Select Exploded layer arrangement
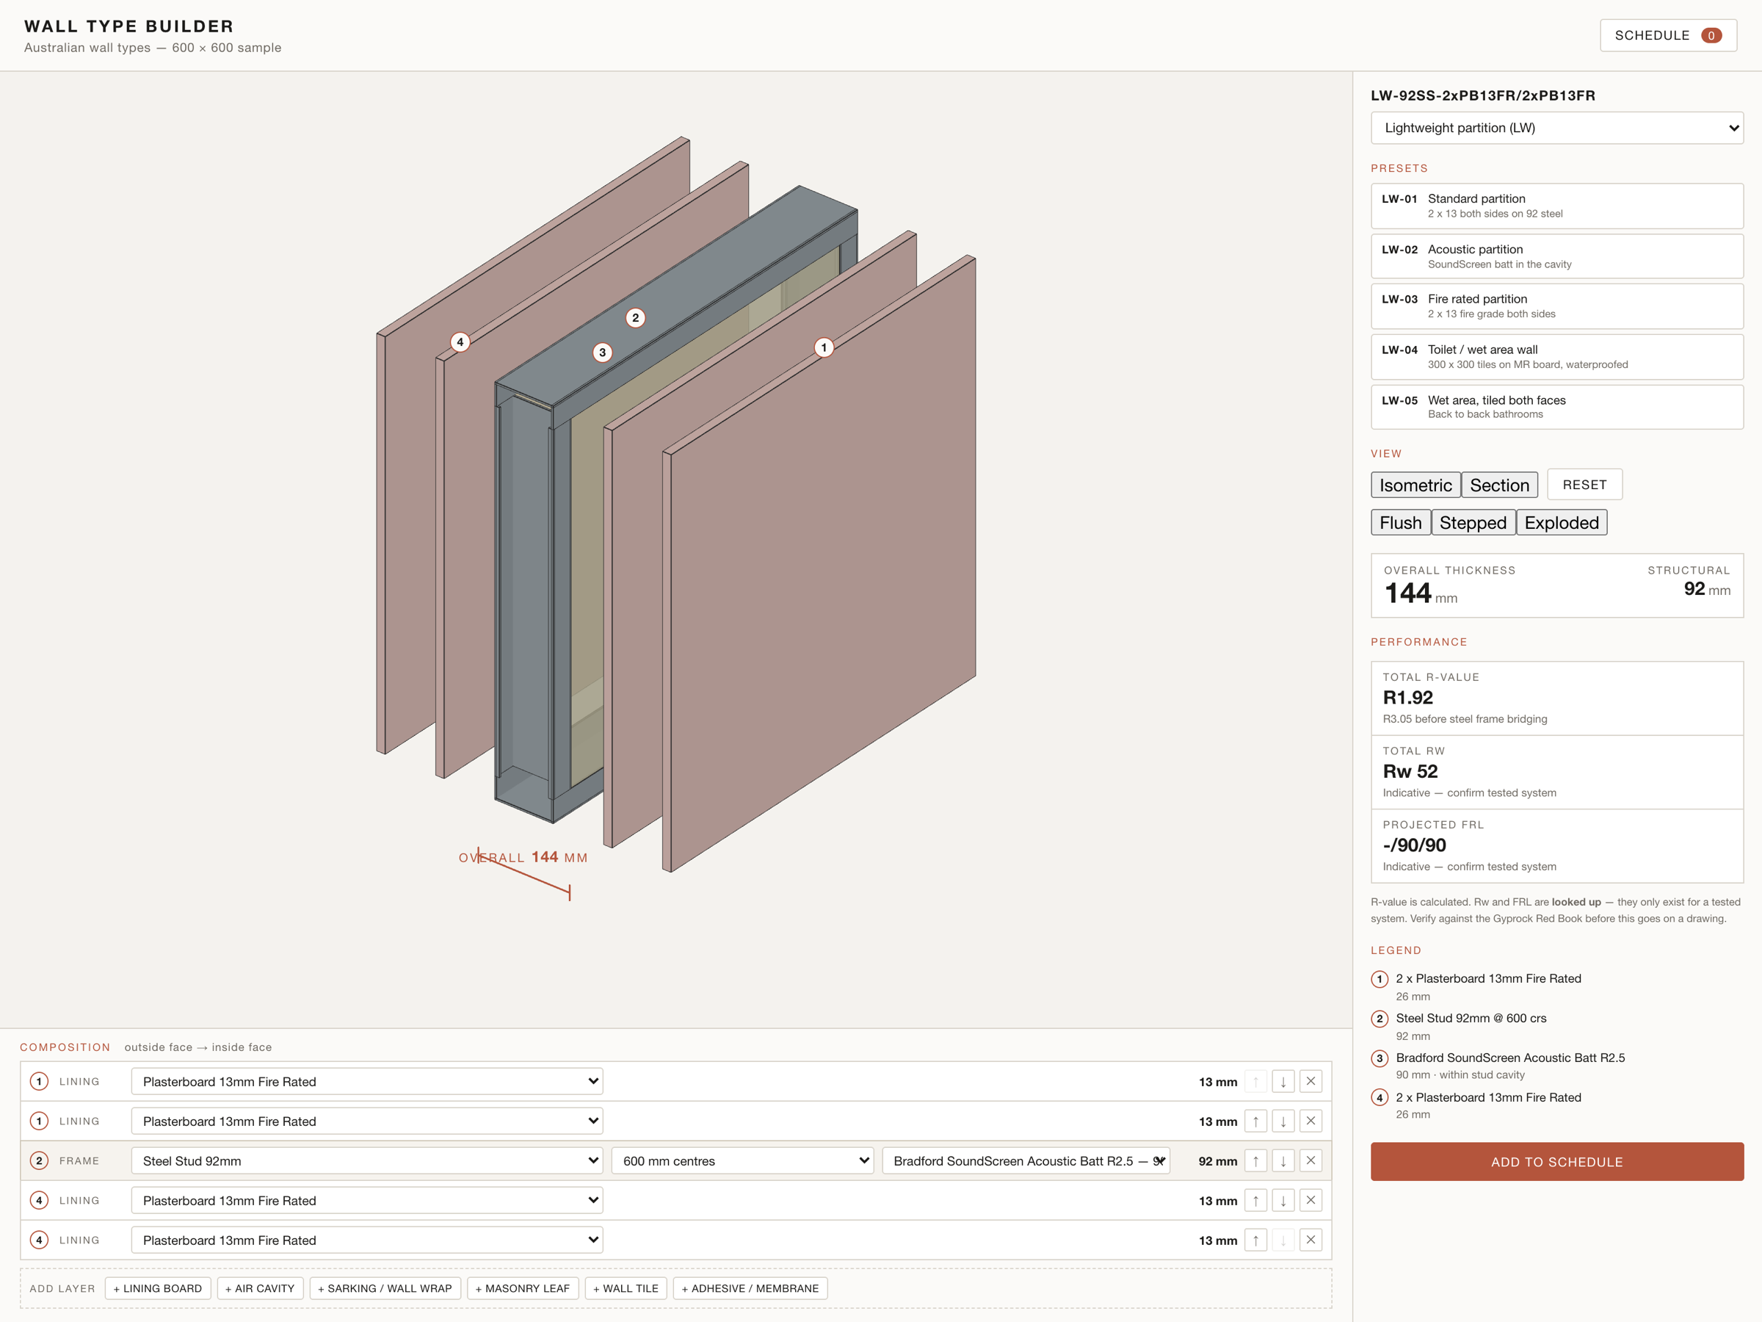This screenshot has height=1322, width=1762. pyautogui.click(x=1562, y=523)
